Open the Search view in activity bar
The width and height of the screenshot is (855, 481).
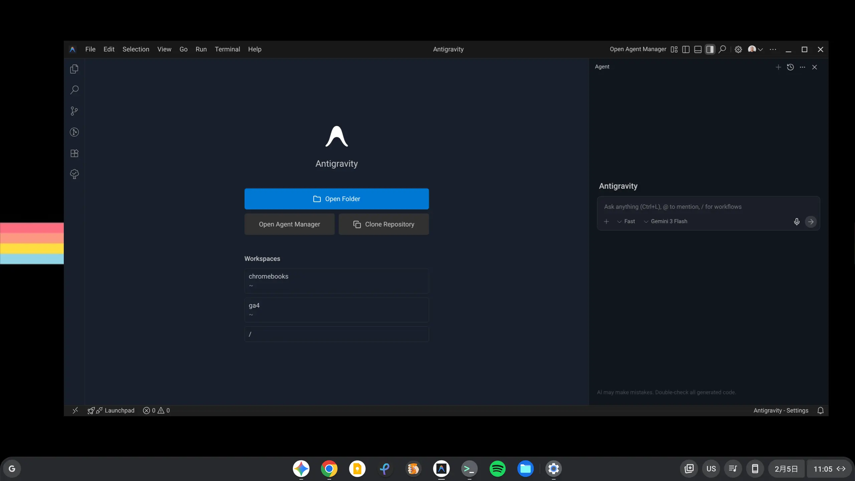click(x=74, y=90)
